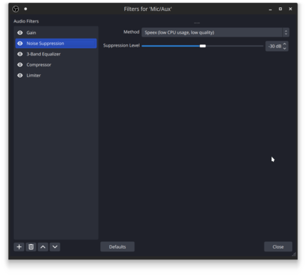Viewport: 306px width, 277px height.
Task: Select the 3-Band Equalizer filter
Action: [56, 54]
